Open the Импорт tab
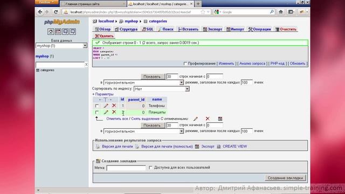Screen dimensions: 345x194 pos(235,29)
